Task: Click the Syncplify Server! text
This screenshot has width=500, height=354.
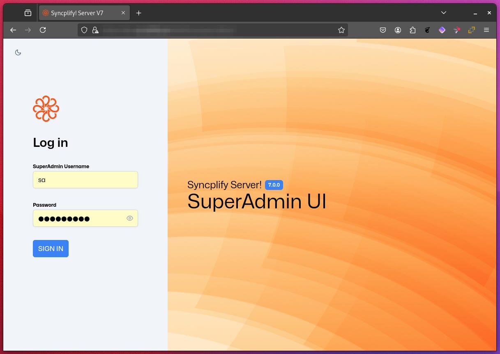Action: [224, 185]
